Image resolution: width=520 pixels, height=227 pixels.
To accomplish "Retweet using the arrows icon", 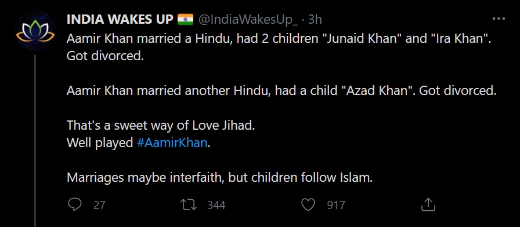I will point(189,205).
